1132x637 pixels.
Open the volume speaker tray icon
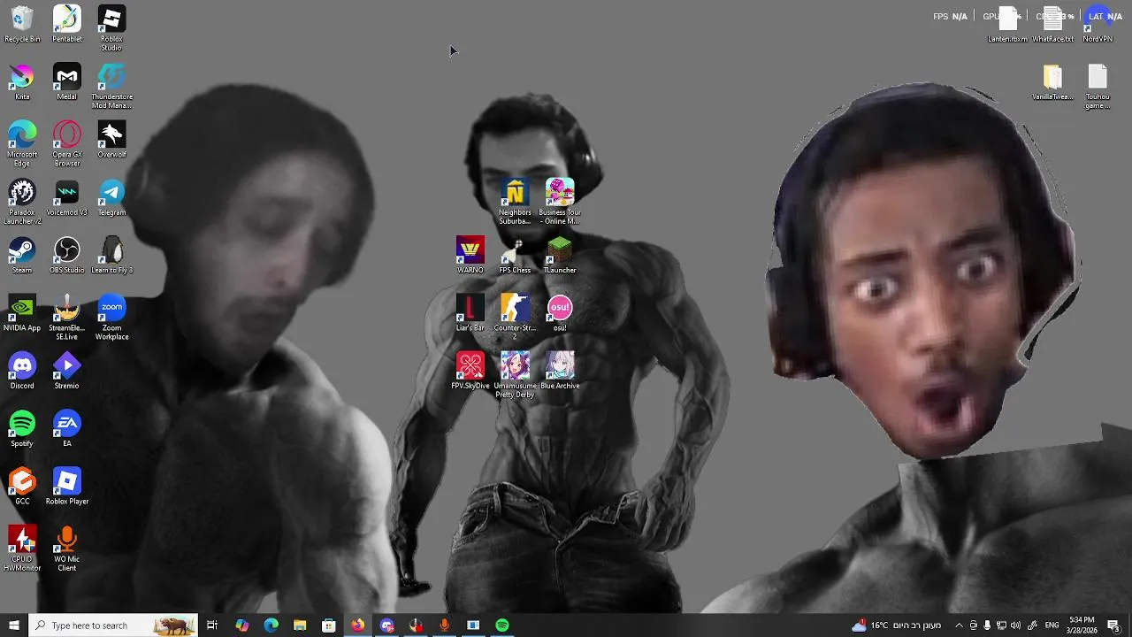(1015, 625)
